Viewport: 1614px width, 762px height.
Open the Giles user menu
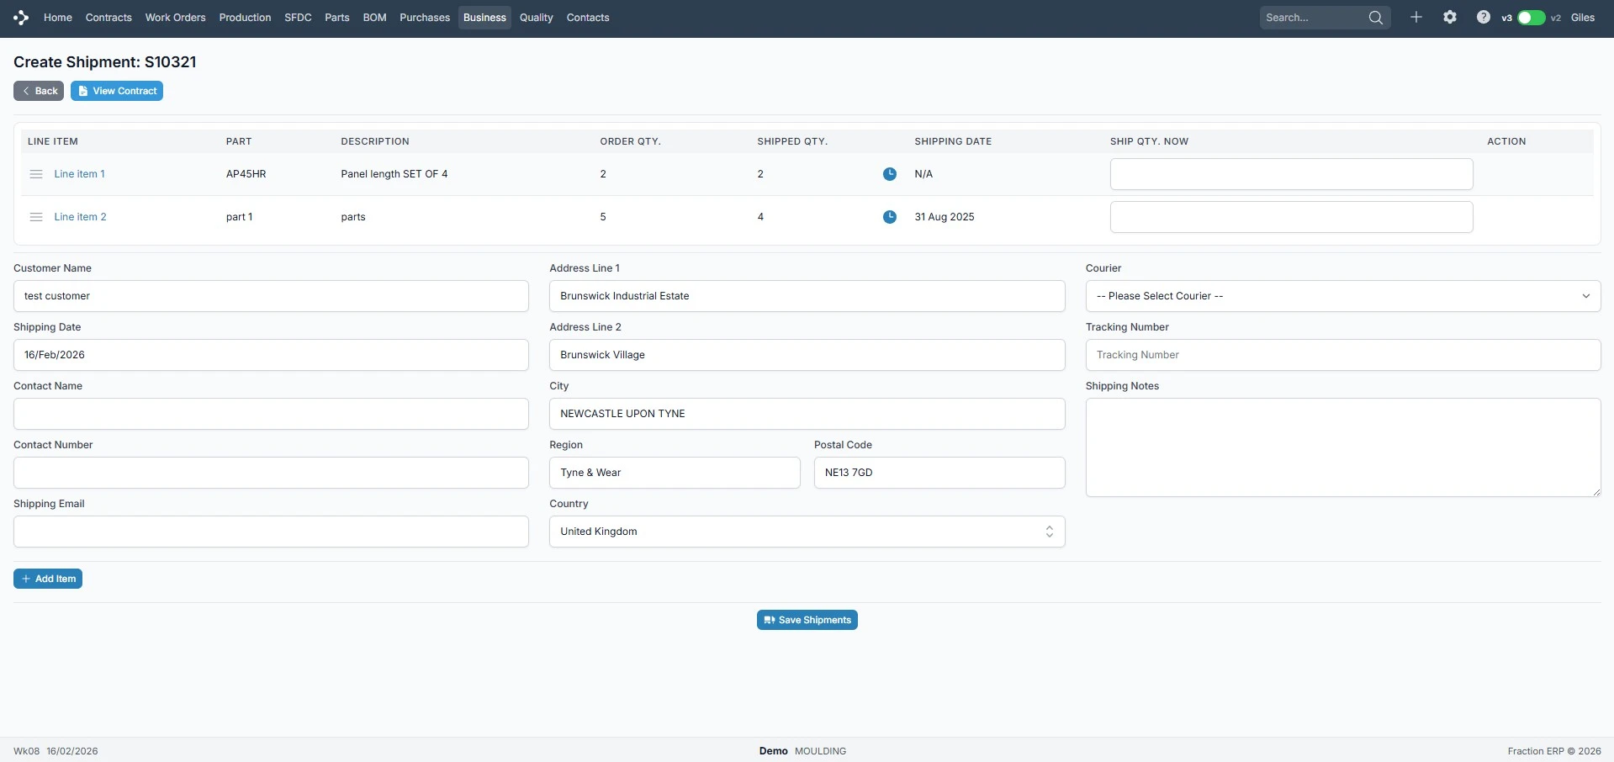click(1582, 18)
